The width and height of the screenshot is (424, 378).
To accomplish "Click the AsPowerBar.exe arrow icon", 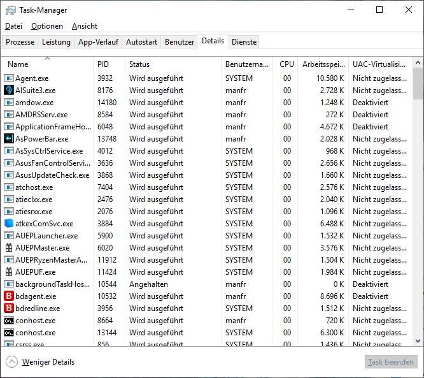I will 9,138.
